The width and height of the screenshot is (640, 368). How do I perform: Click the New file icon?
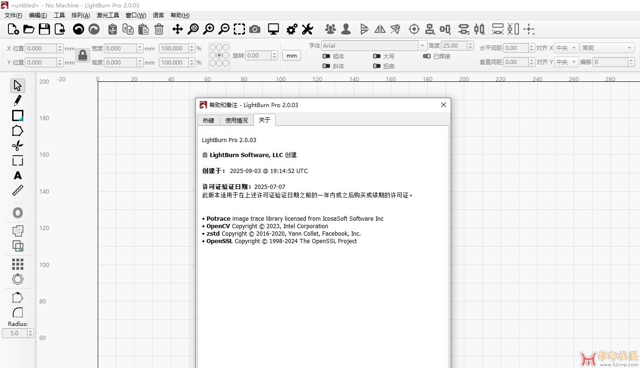[x=13, y=29]
